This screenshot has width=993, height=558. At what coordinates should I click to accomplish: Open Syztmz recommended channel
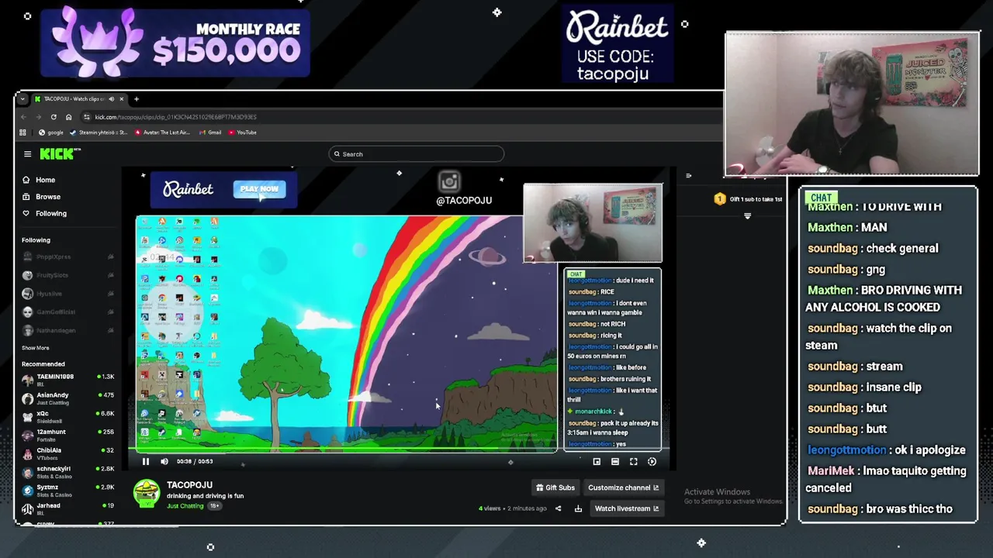tap(67, 491)
